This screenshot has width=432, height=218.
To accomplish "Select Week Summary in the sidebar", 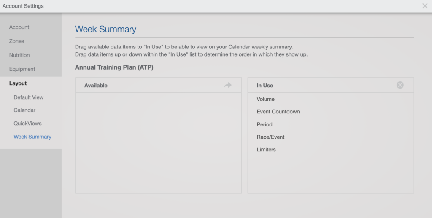I will point(32,137).
